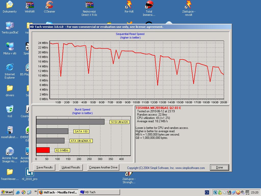Switch to HdTach Mozilla Firefox taskbar window
The height and width of the screenshot is (196, 261).
[58, 192]
